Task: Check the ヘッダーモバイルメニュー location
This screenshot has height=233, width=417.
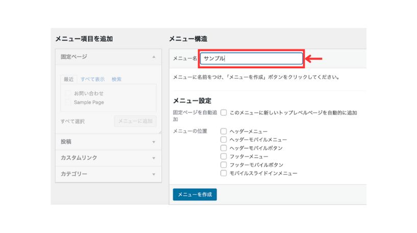Action: (224, 140)
